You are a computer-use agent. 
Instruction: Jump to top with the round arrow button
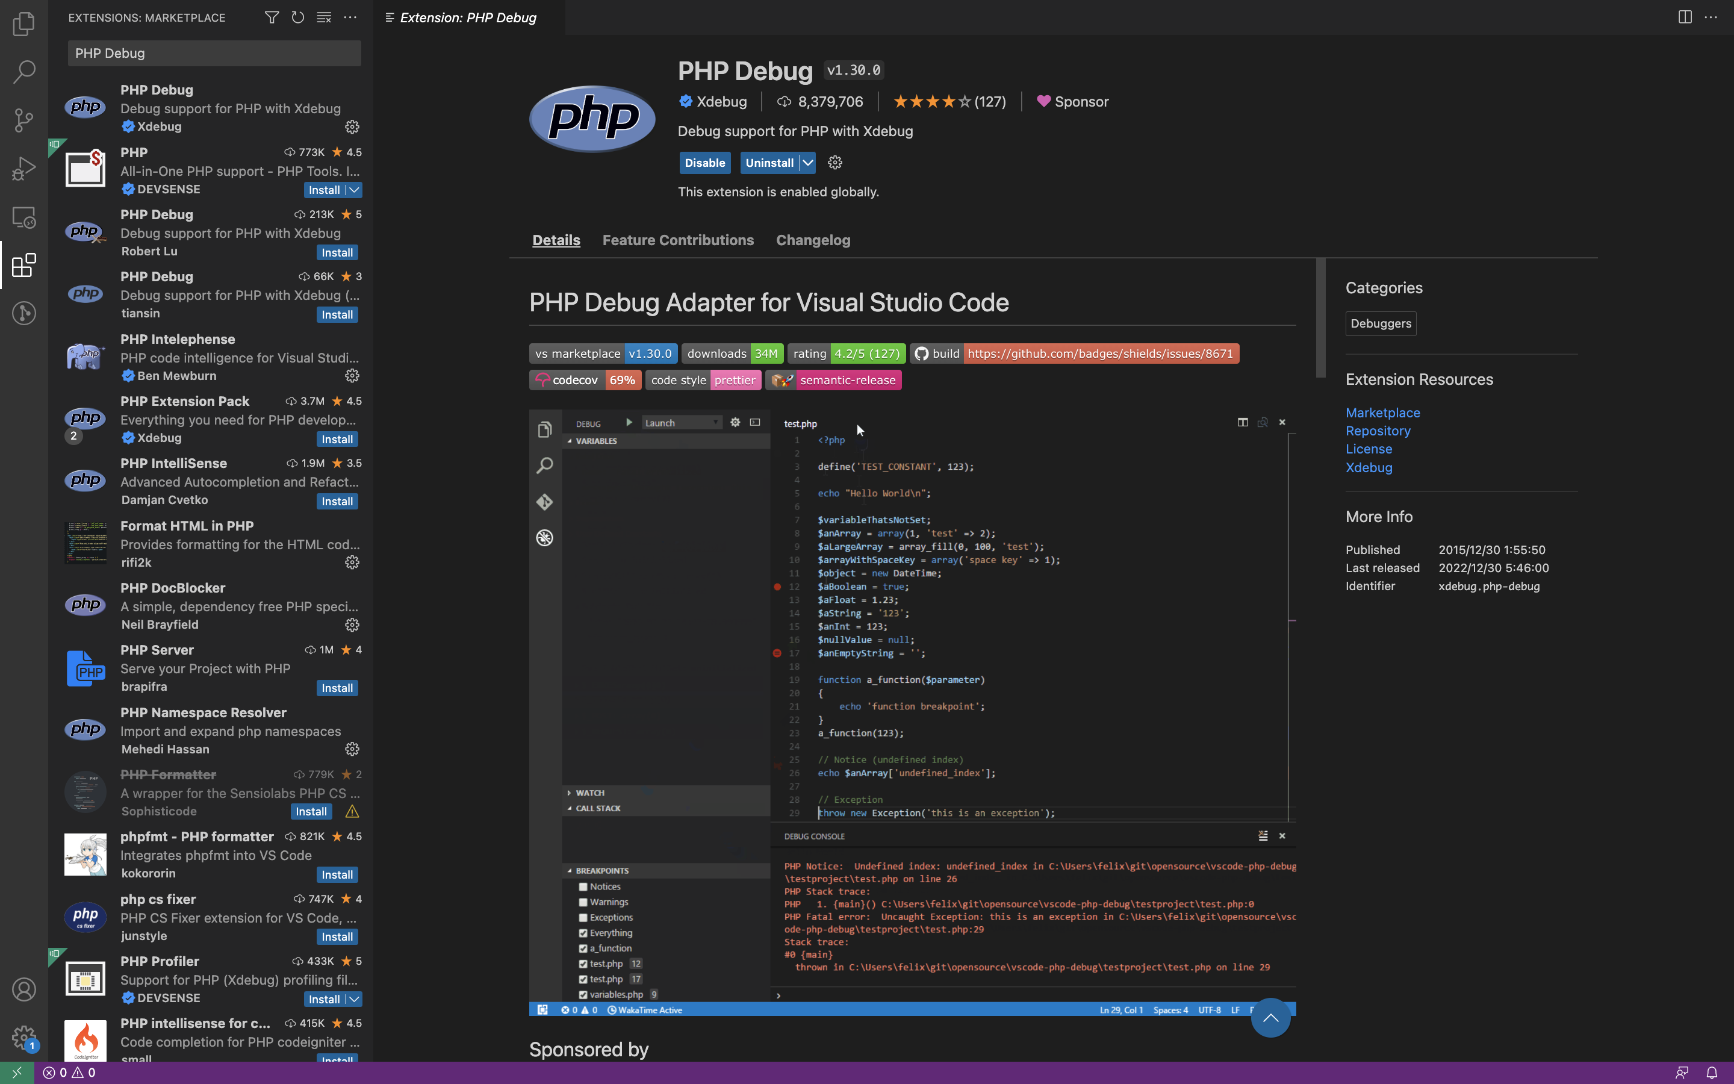tap(1270, 1017)
